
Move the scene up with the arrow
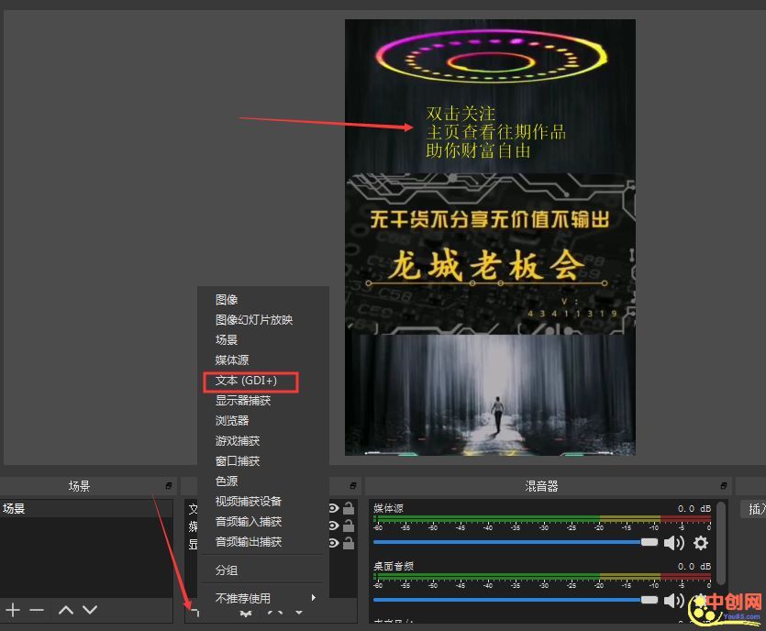pos(66,610)
